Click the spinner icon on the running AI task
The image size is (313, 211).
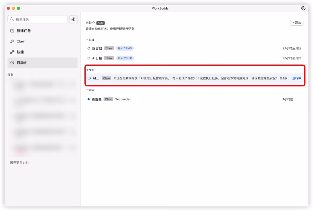coord(89,78)
